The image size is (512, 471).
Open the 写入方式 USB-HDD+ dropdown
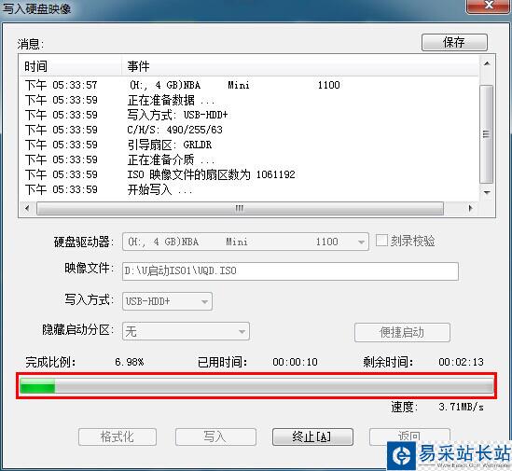click(x=167, y=301)
